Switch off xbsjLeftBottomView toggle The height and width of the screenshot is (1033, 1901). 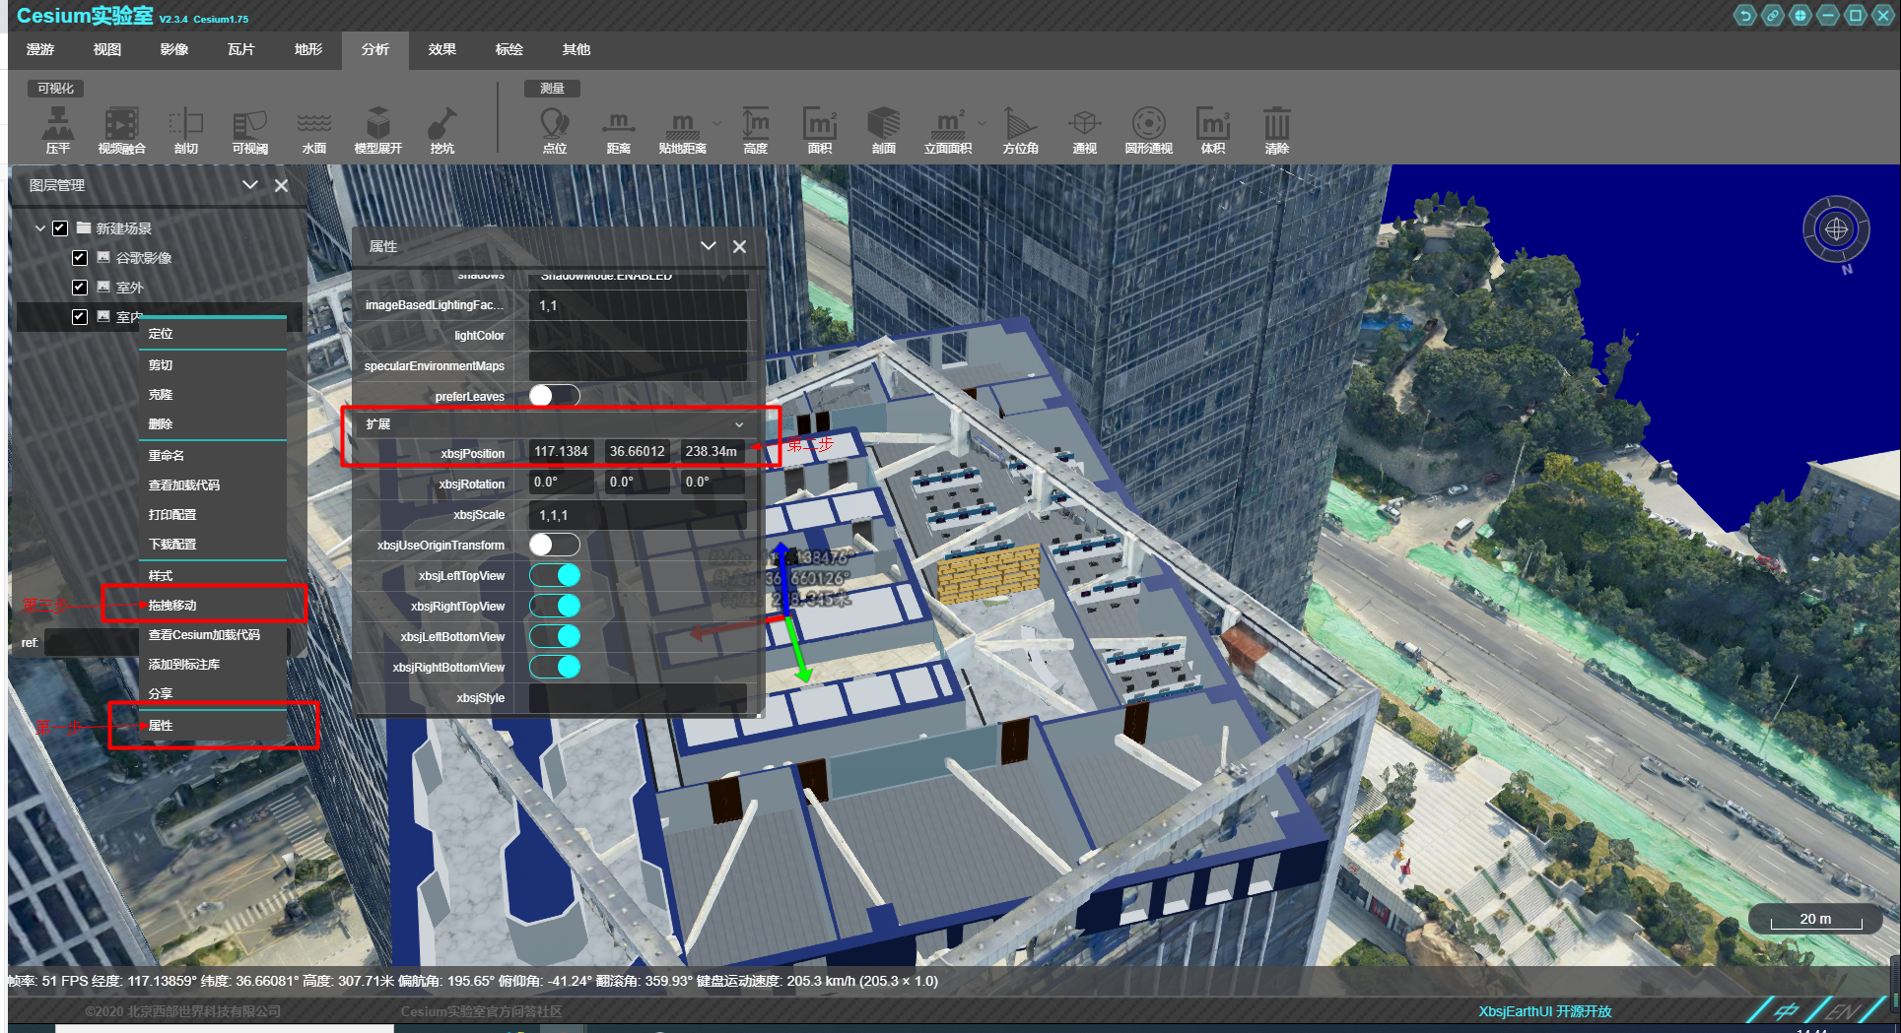click(555, 636)
